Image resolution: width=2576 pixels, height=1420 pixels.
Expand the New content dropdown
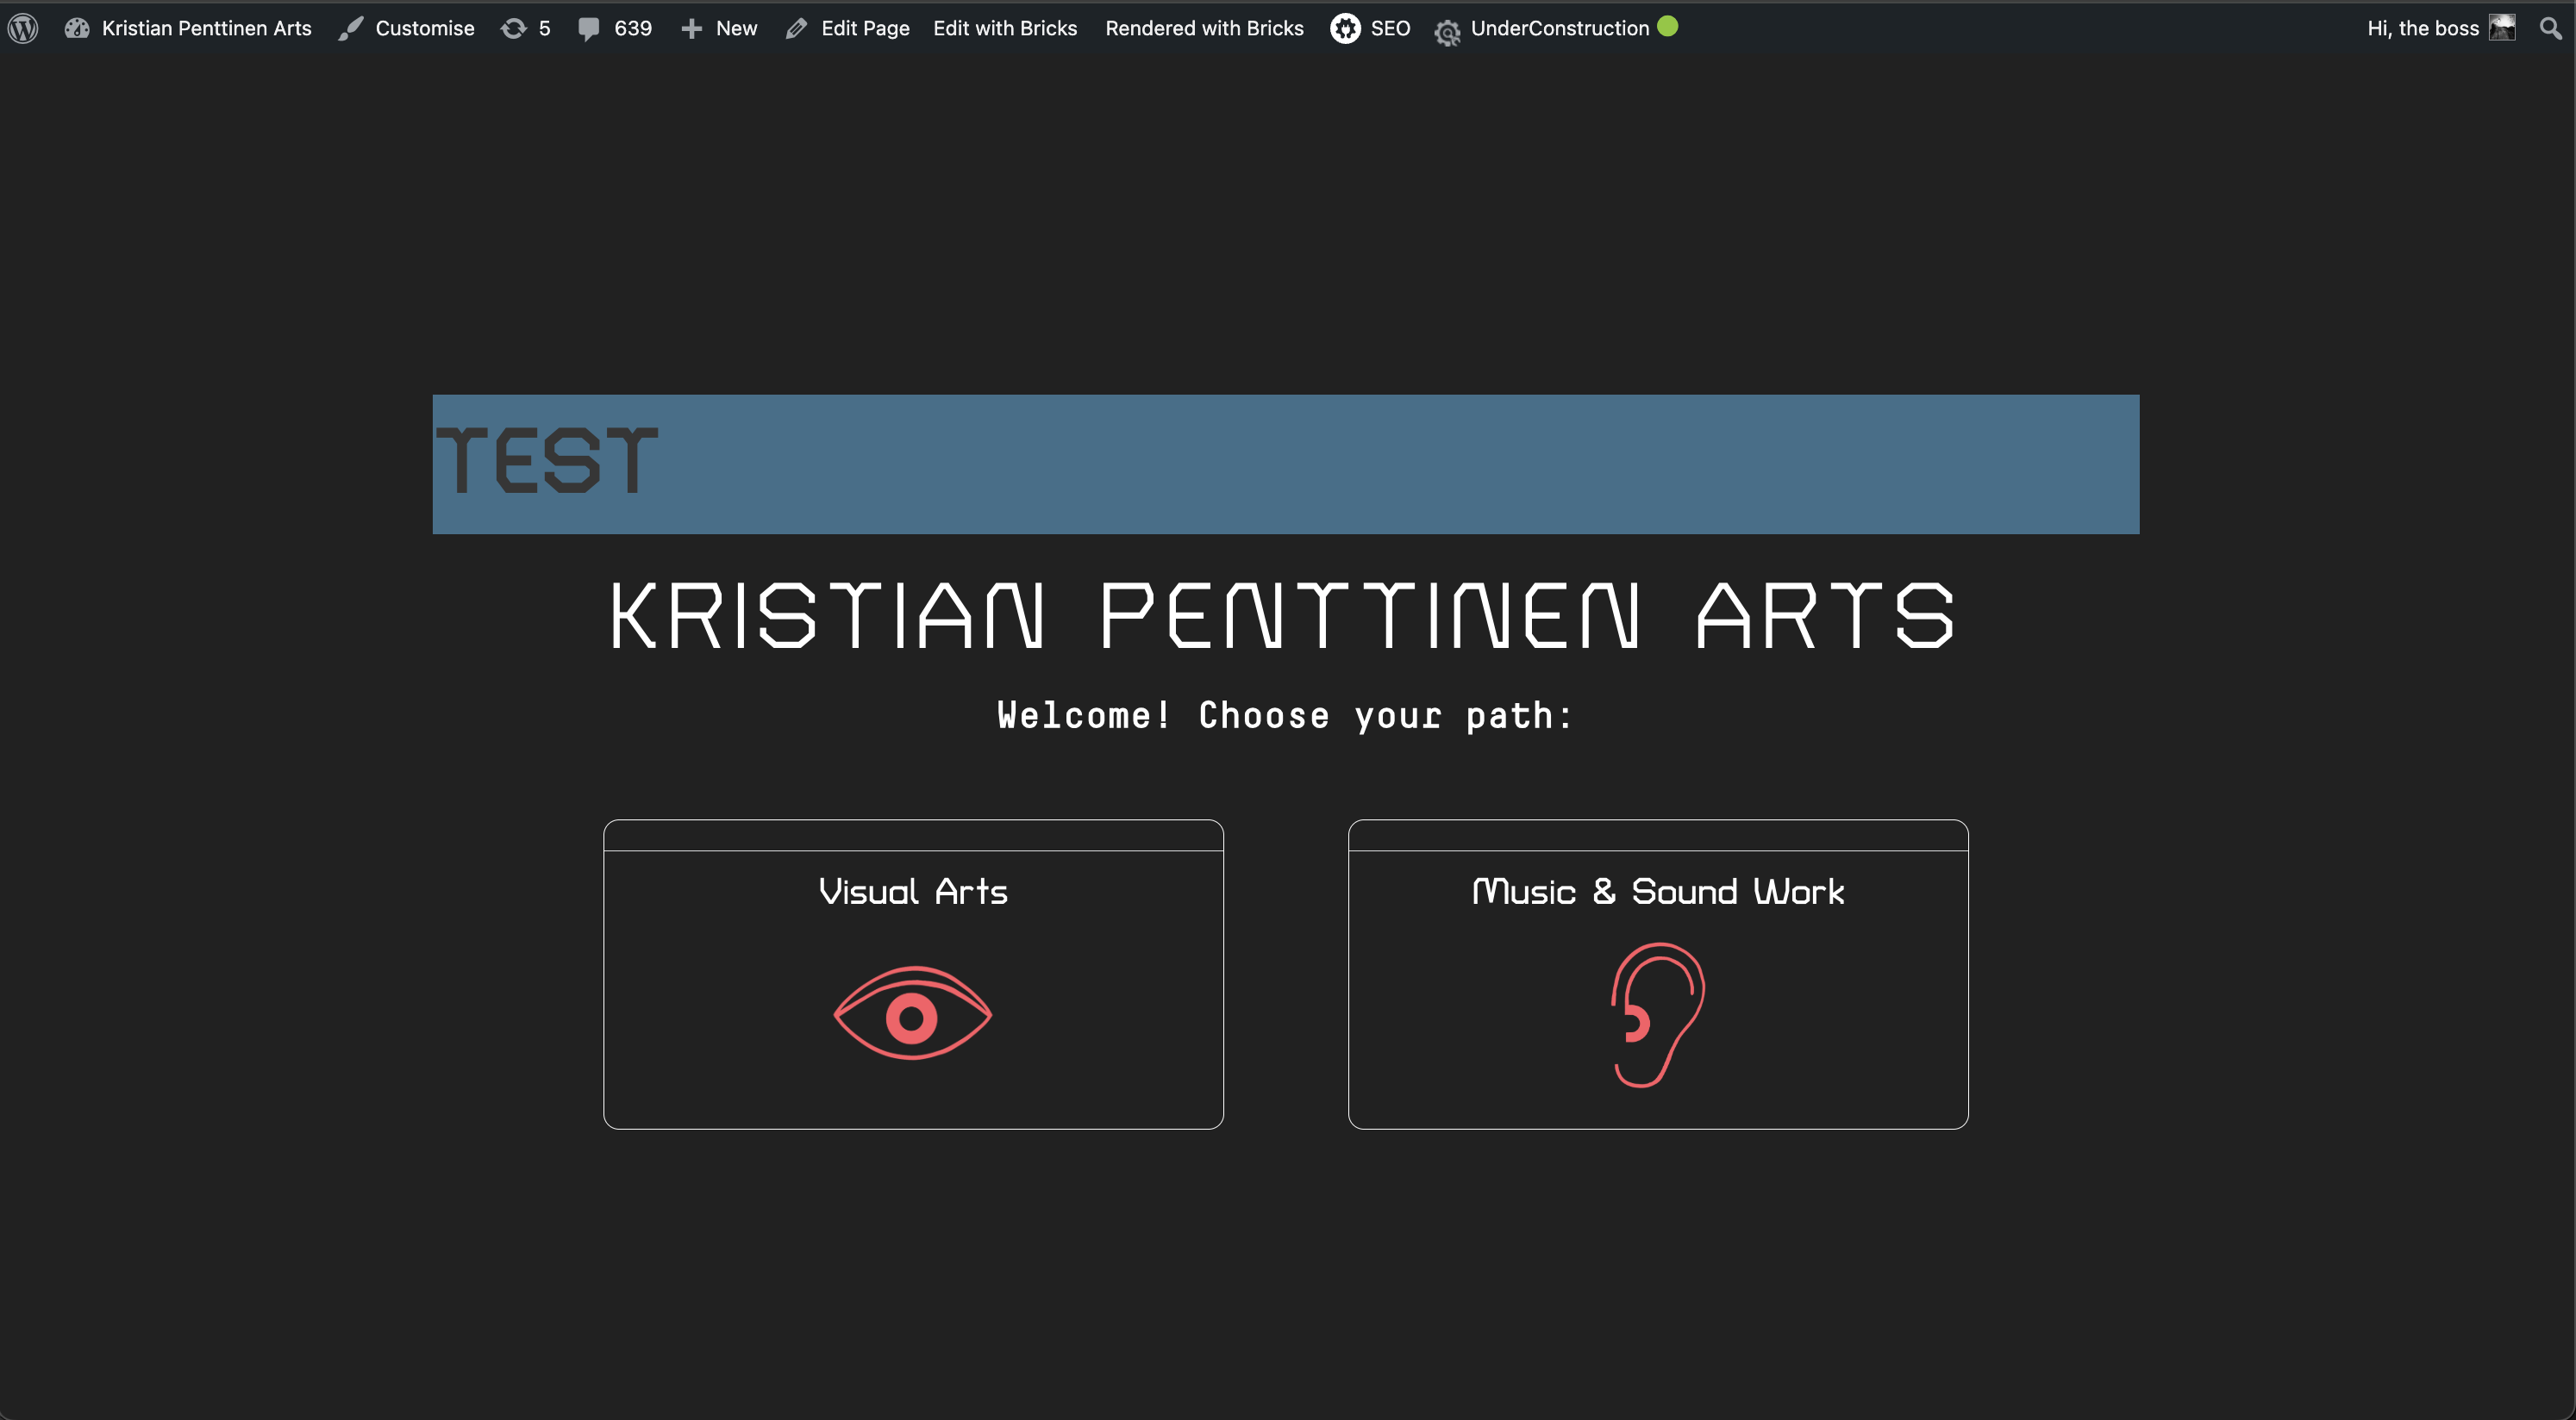(736, 28)
